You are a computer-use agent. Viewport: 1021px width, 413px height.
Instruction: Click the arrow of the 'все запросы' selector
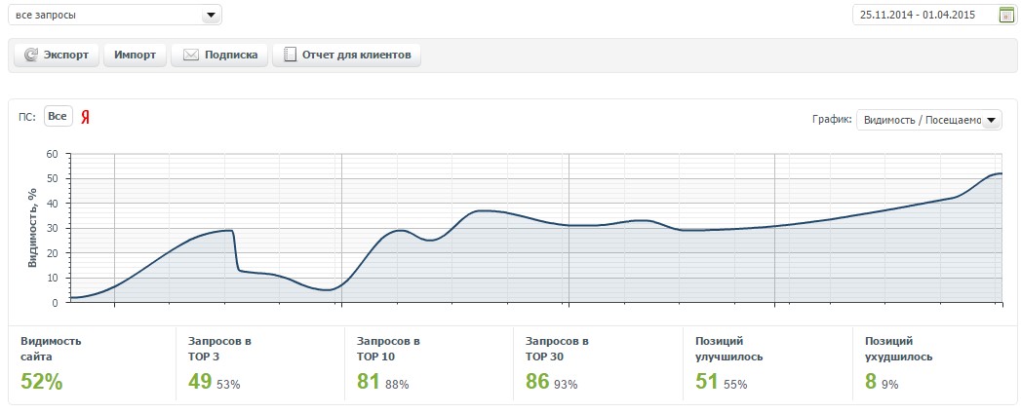pyautogui.click(x=211, y=15)
